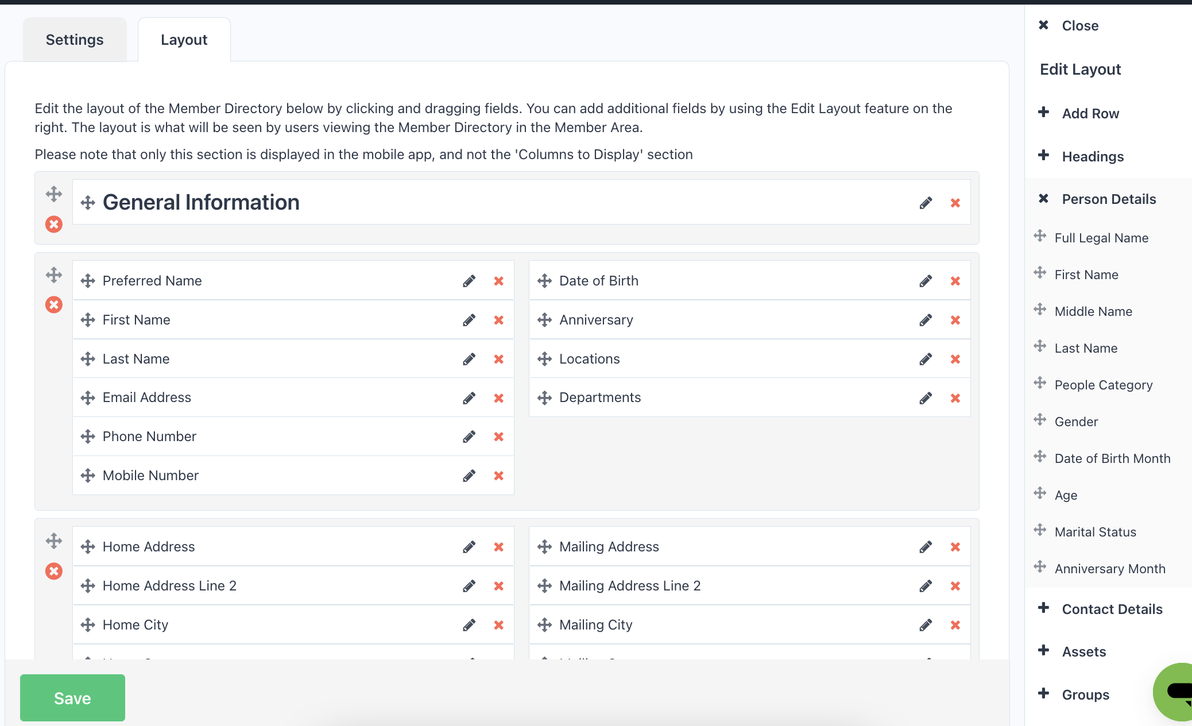This screenshot has height=726, width=1192.
Task: Click the pencil edit icon for Date of Birth
Action: [926, 281]
